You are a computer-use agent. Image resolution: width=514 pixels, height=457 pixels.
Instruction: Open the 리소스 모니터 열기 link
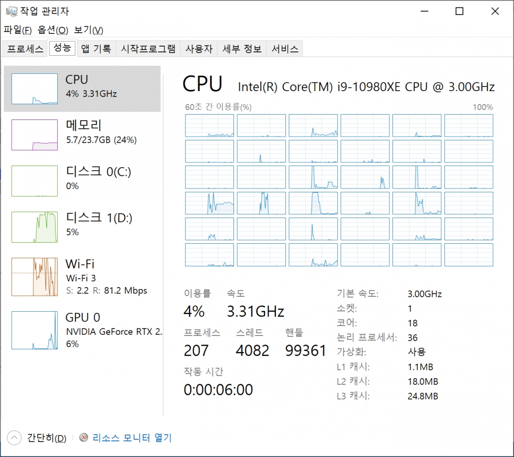click(132, 438)
